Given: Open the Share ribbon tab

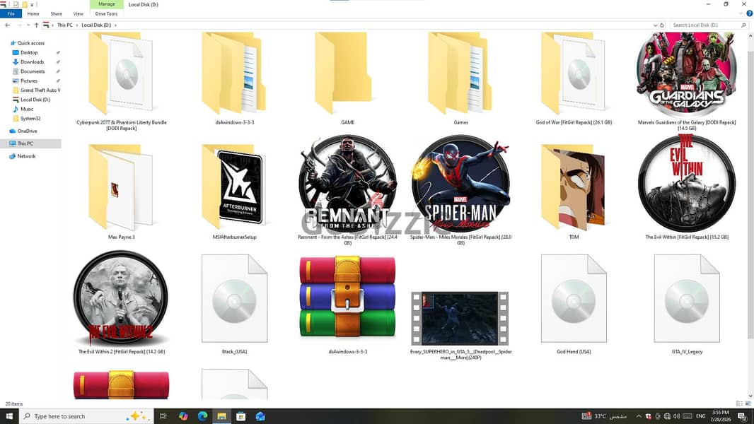Looking at the screenshot, I should pyautogui.click(x=57, y=14).
